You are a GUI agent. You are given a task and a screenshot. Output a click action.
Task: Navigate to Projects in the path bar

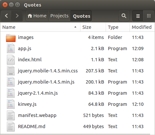60,16
